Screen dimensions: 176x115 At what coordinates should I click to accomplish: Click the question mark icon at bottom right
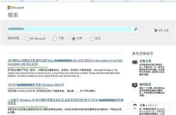135,106
